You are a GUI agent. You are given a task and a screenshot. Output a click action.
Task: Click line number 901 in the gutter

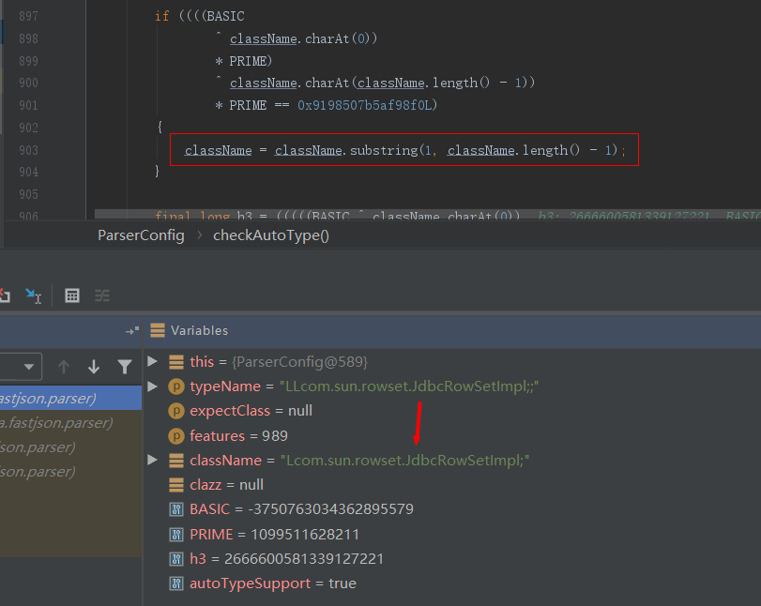pos(29,105)
